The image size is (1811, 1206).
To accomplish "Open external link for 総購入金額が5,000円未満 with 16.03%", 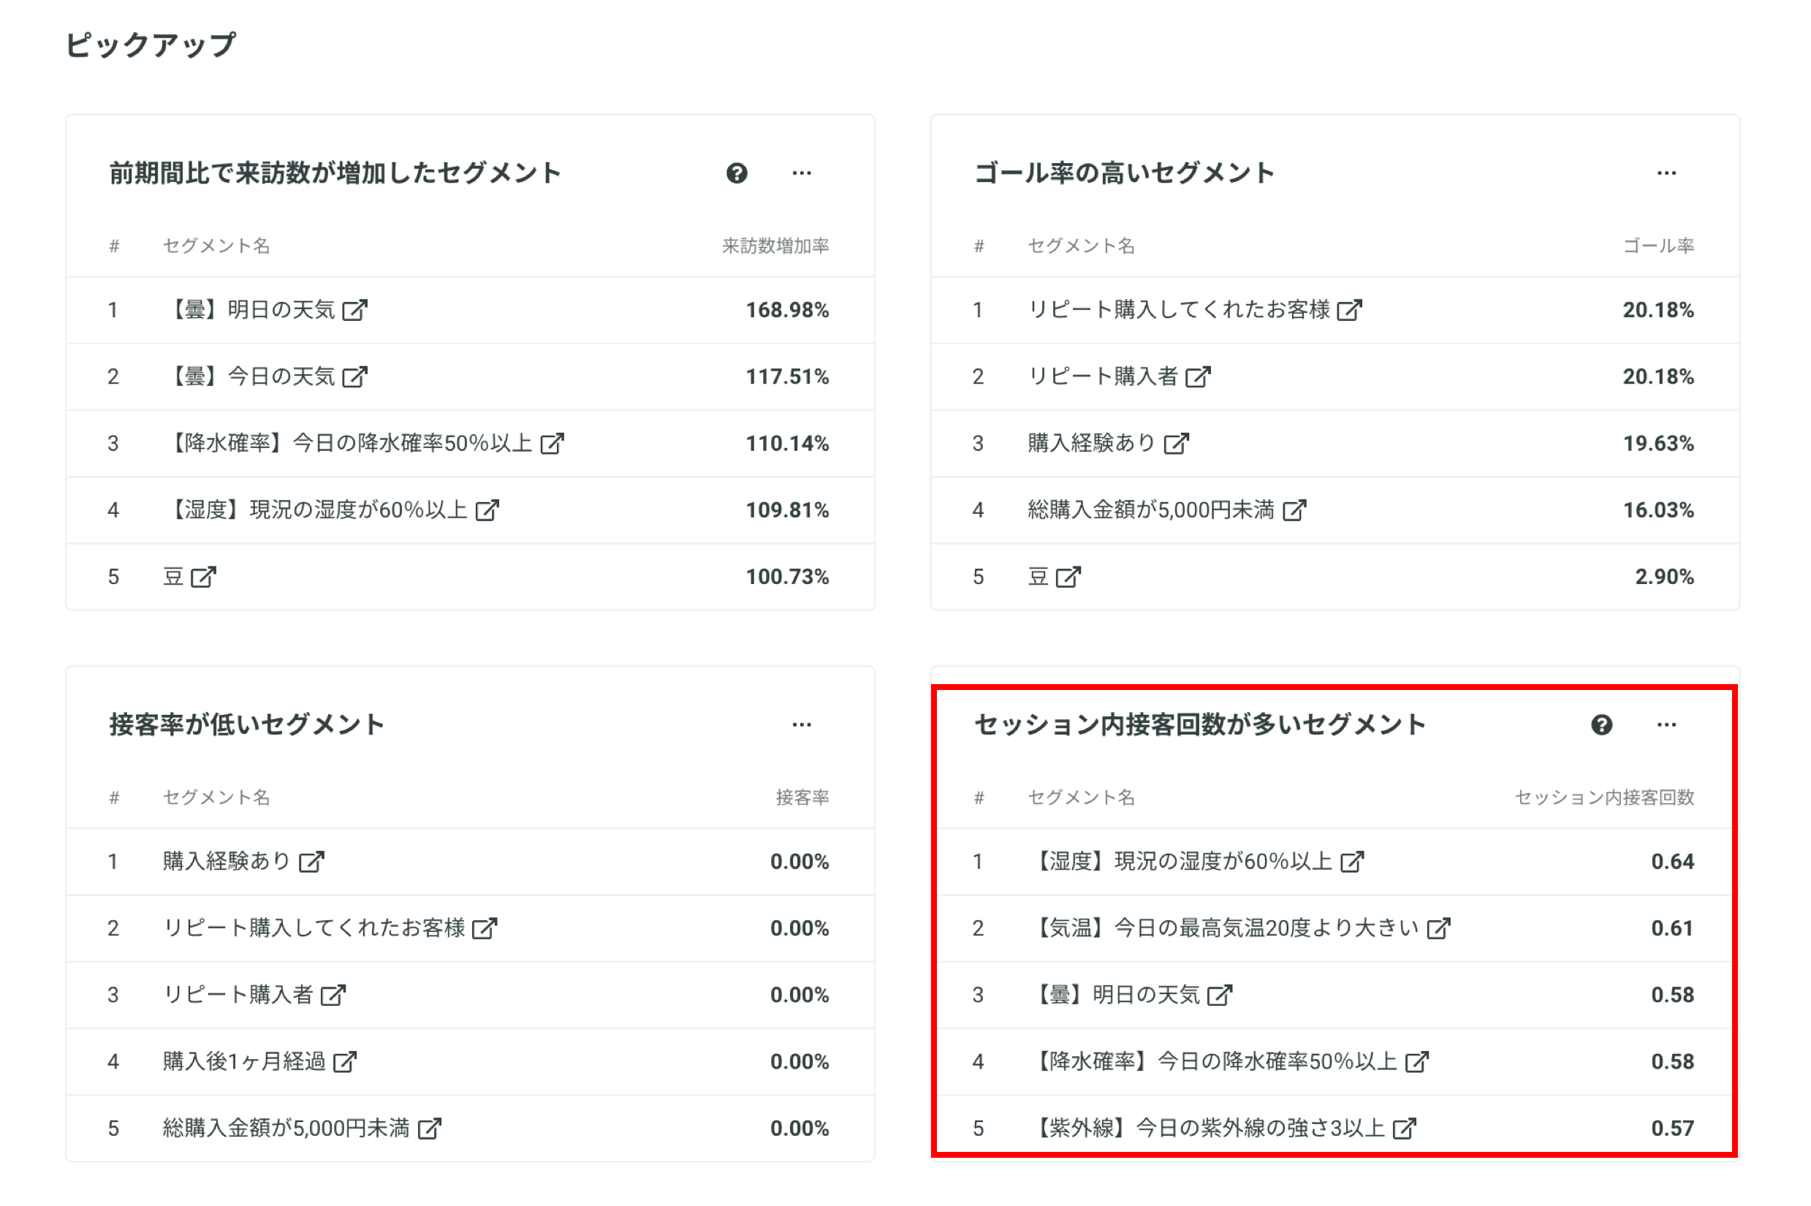I will (x=1294, y=510).
